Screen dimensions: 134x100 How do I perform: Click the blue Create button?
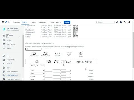coord(67,22)
